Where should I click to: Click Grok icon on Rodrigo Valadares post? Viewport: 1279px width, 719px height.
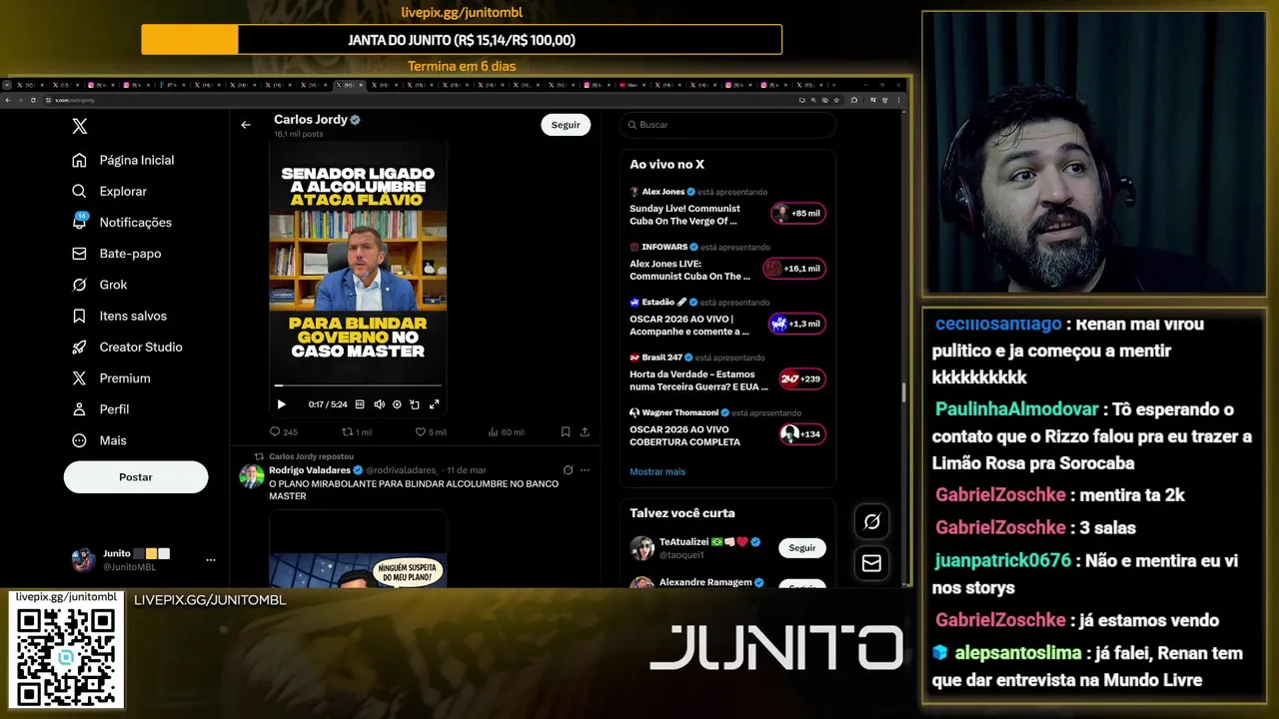pyautogui.click(x=568, y=470)
